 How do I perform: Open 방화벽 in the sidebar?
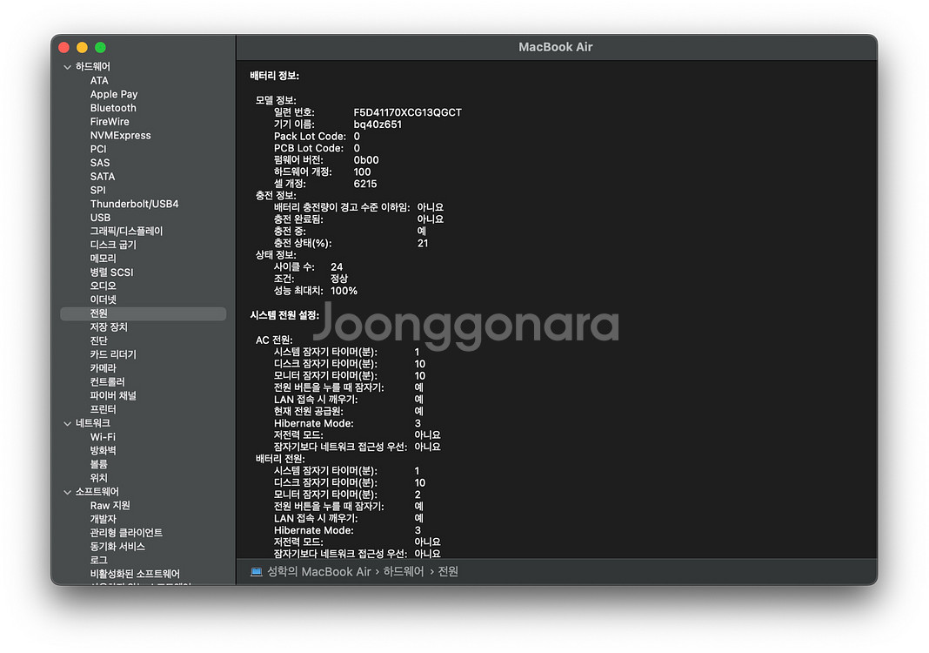(x=103, y=451)
